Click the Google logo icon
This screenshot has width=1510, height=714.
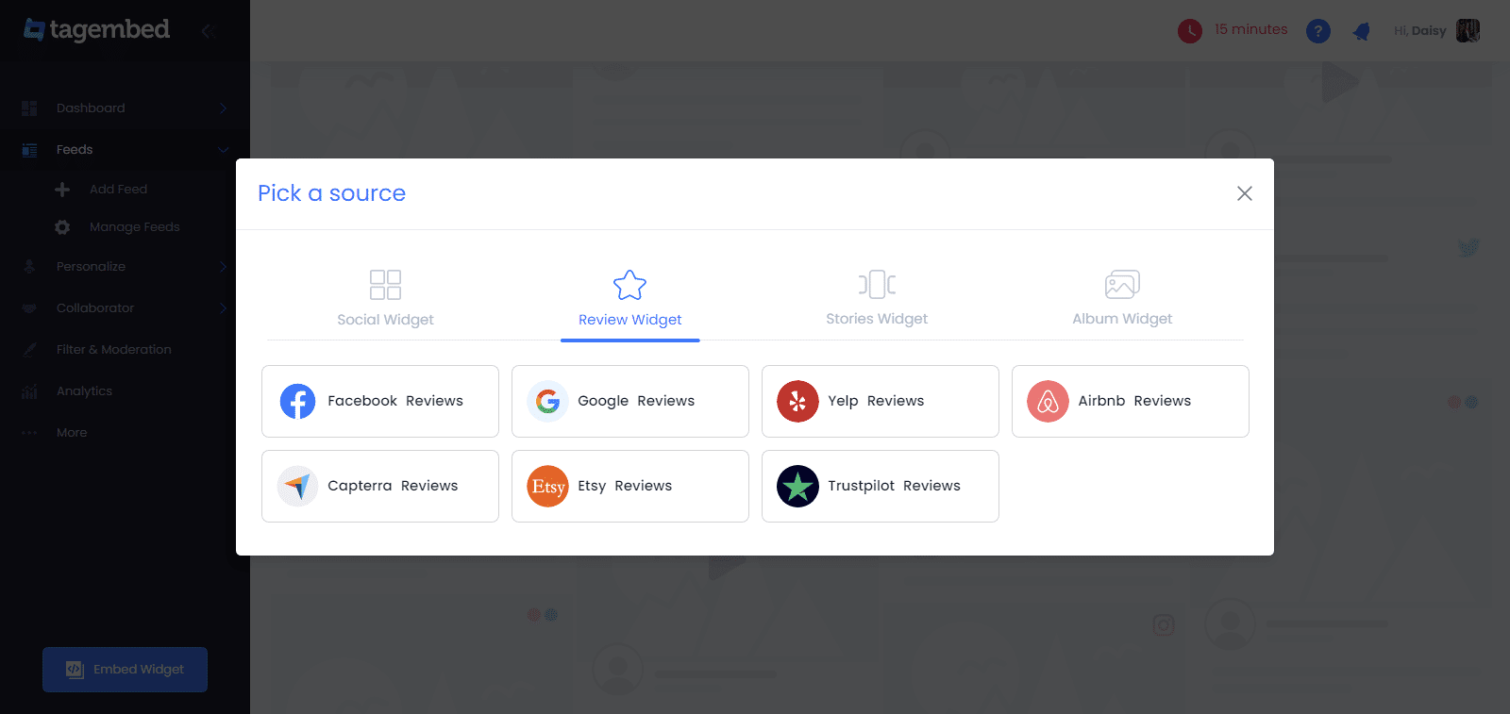pyautogui.click(x=547, y=401)
